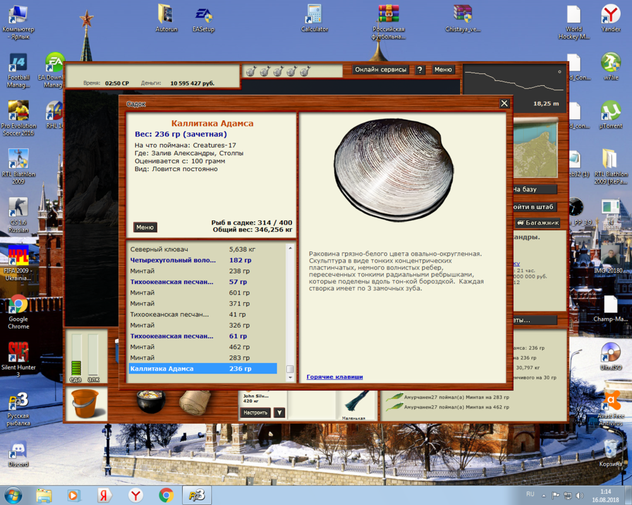Screen dimensions: 632x505
Task: Open the main Меню at top
Action: pyautogui.click(x=443, y=70)
